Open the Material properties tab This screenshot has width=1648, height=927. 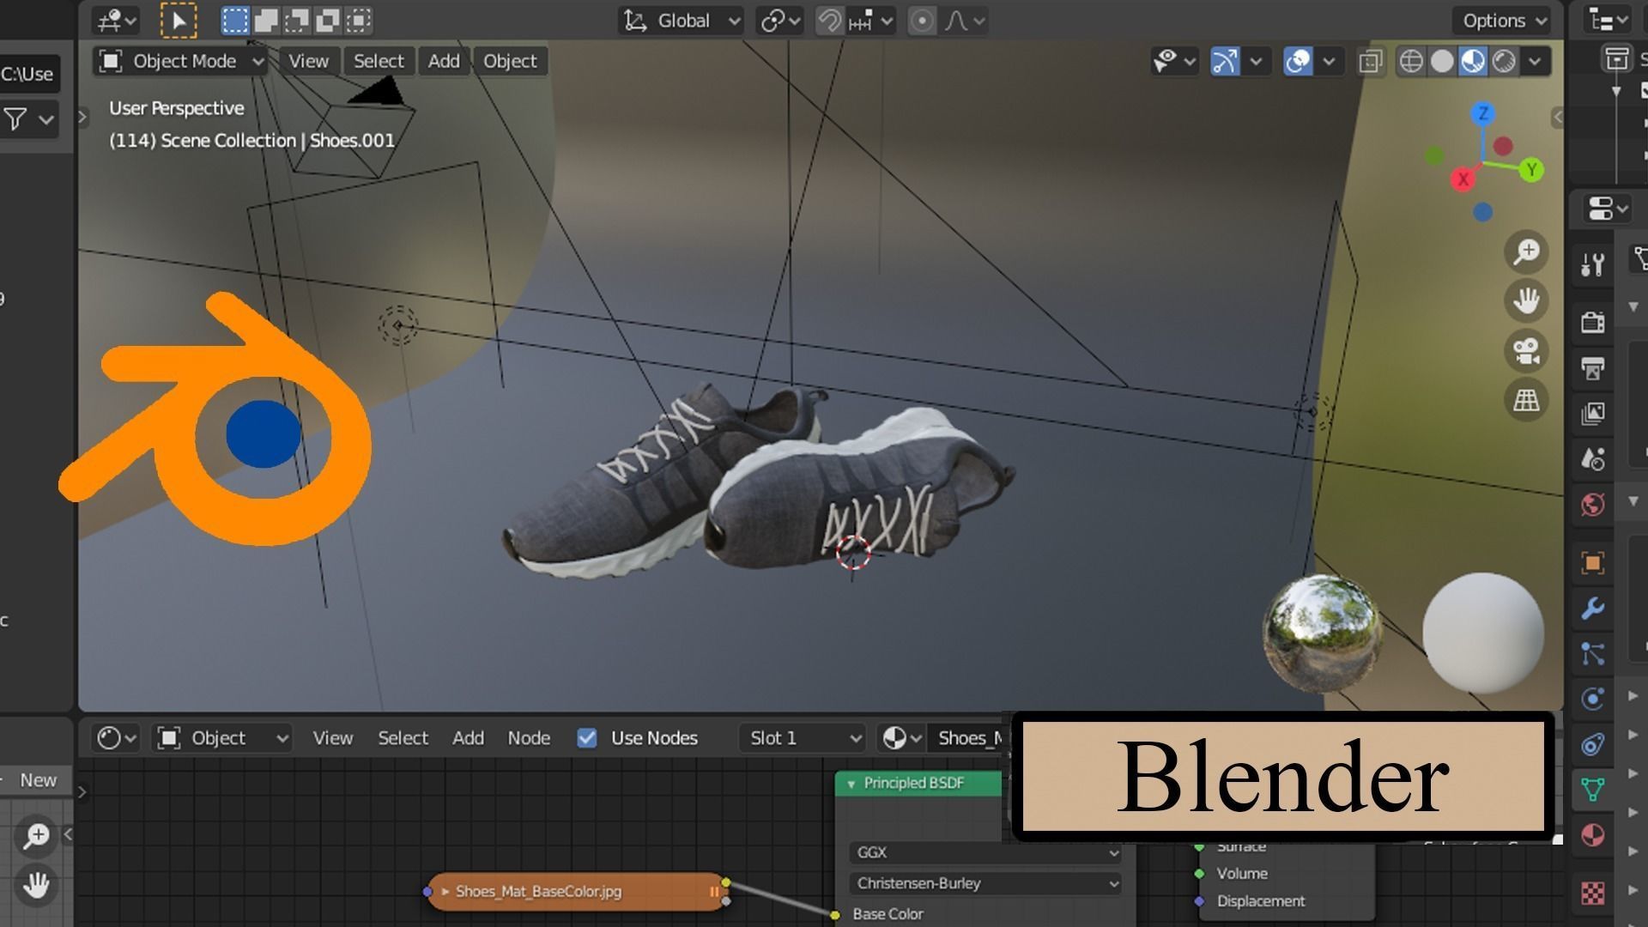[x=1593, y=835]
